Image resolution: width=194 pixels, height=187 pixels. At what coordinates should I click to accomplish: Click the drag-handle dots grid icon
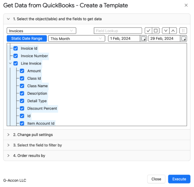pyautogui.click(x=183, y=31)
